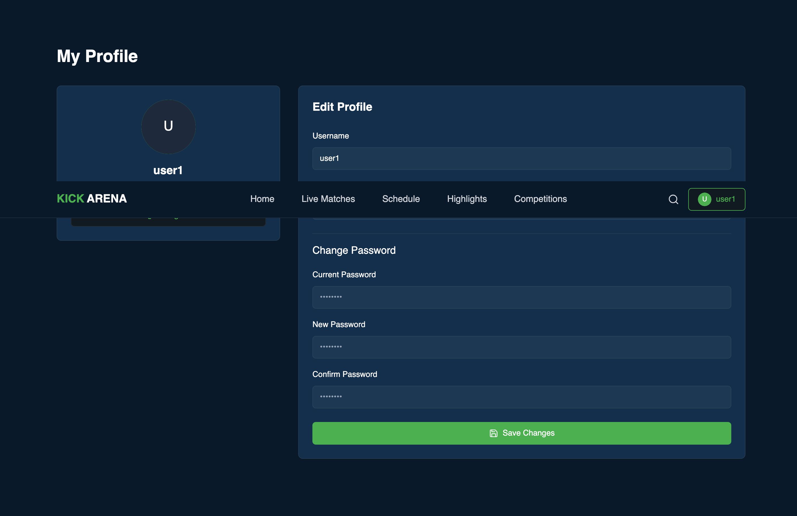Viewport: 797px width, 516px height.
Task: Open the Live Matches page
Action: [x=328, y=199]
